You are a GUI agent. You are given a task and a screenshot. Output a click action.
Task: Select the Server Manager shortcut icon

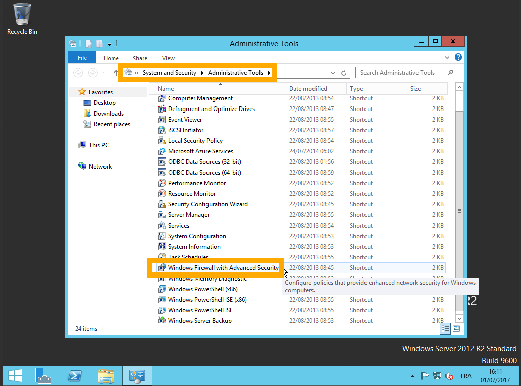click(x=162, y=215)
